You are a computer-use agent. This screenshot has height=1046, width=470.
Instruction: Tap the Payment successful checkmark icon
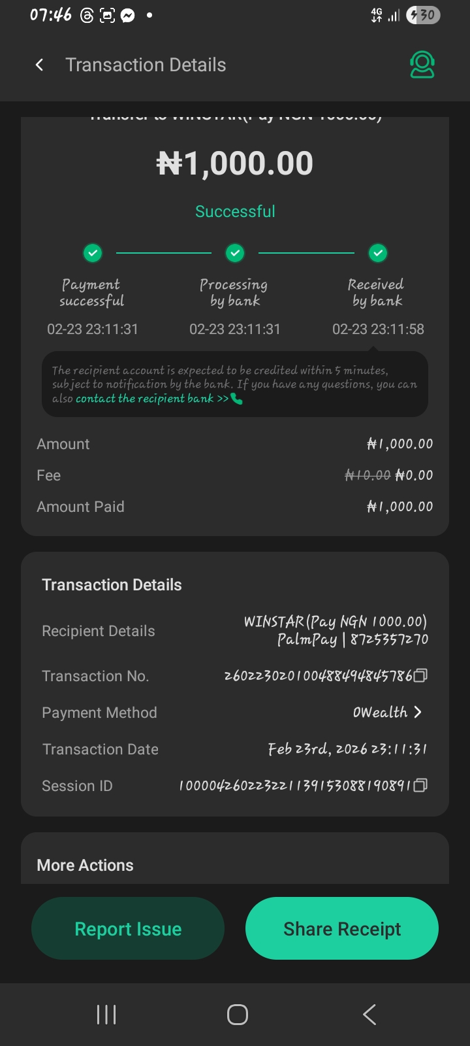93,252
